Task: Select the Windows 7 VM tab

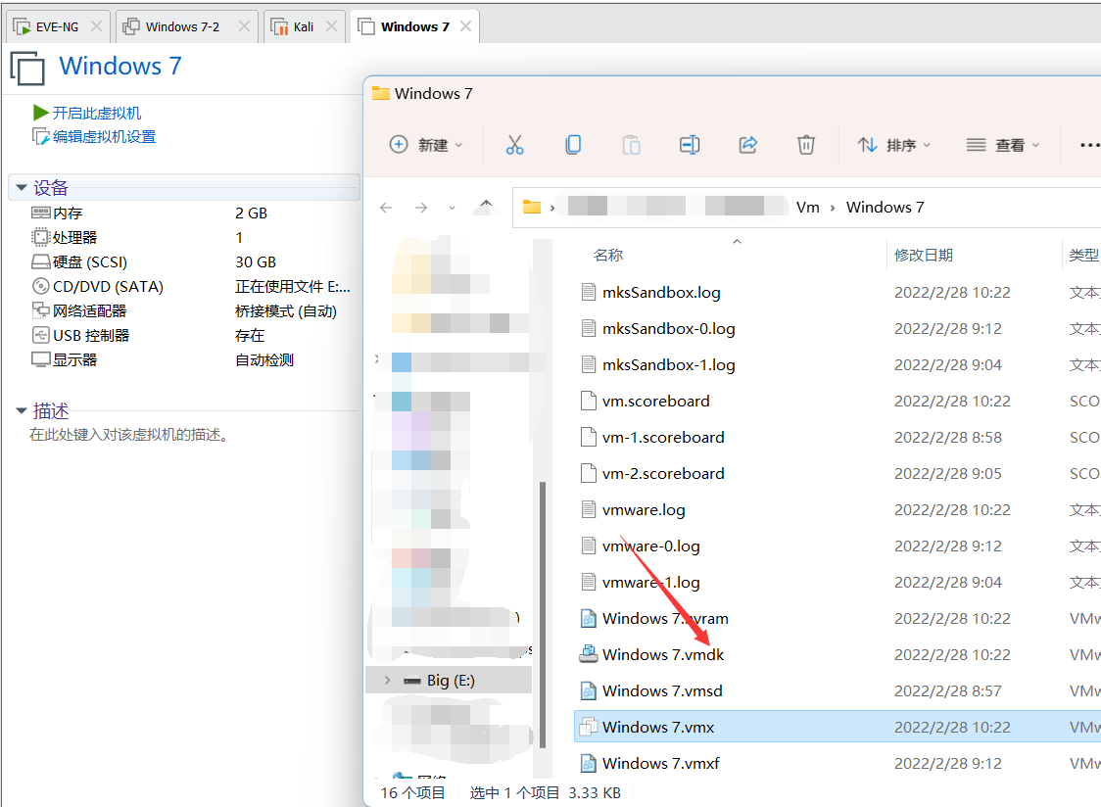Action: pos(414,26)
